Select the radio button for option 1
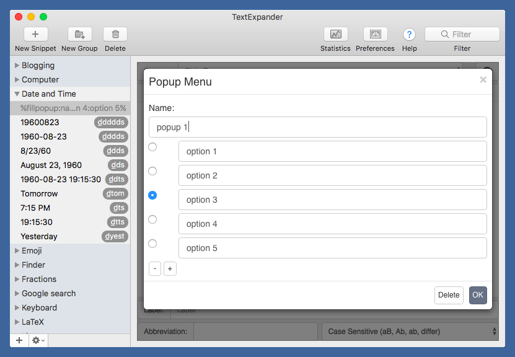 click(152, 147)
